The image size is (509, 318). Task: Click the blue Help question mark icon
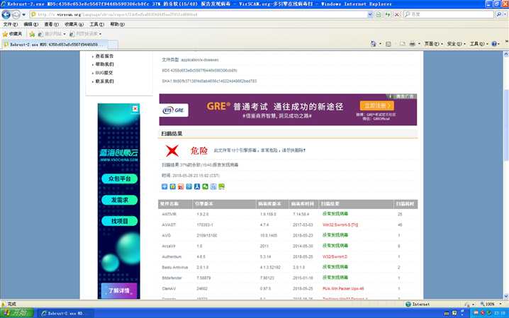(494, 44)
